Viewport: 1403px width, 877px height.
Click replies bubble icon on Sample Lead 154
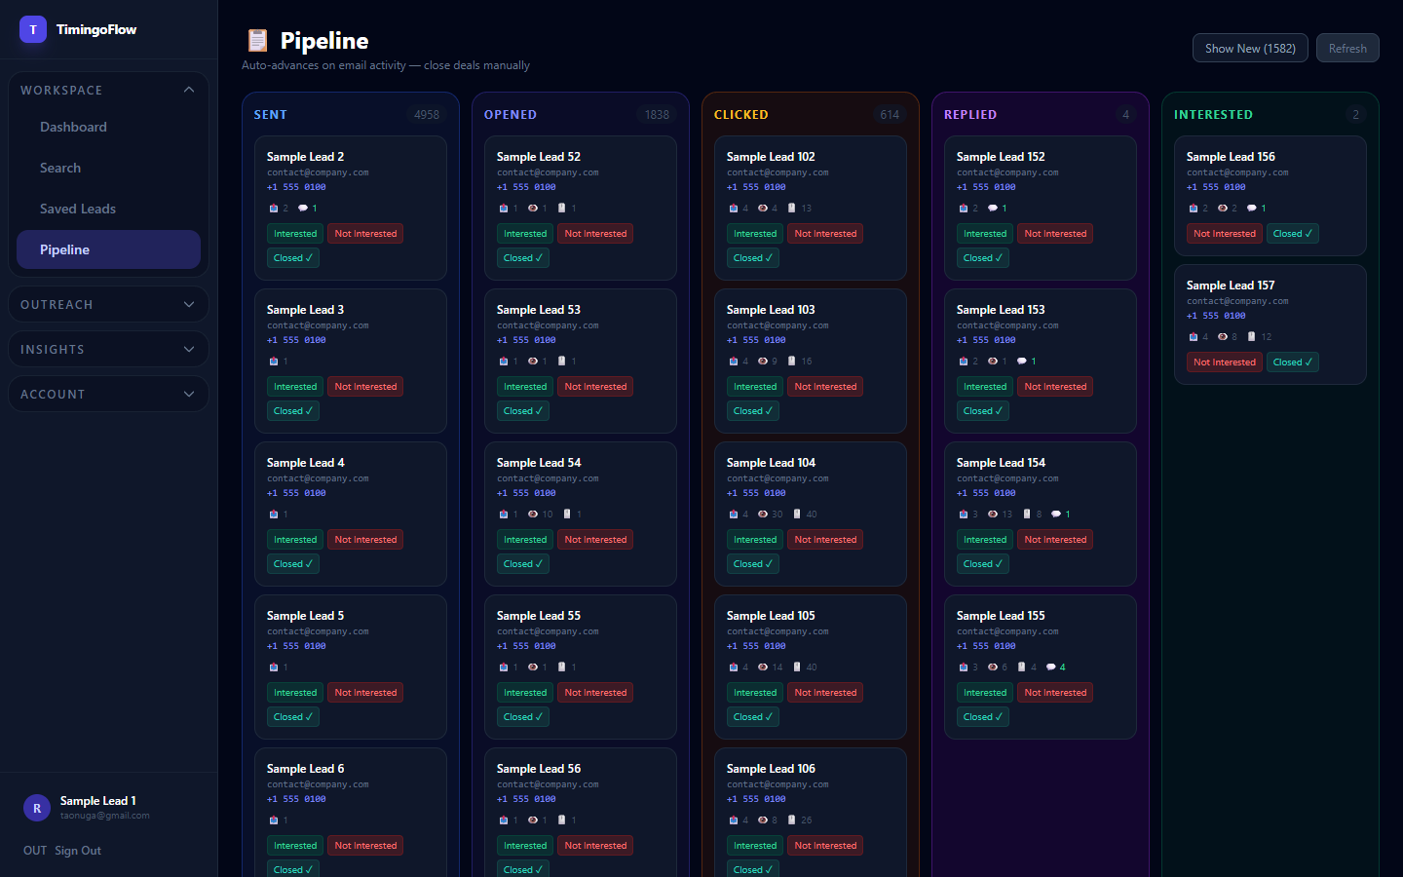(1055, 515)
